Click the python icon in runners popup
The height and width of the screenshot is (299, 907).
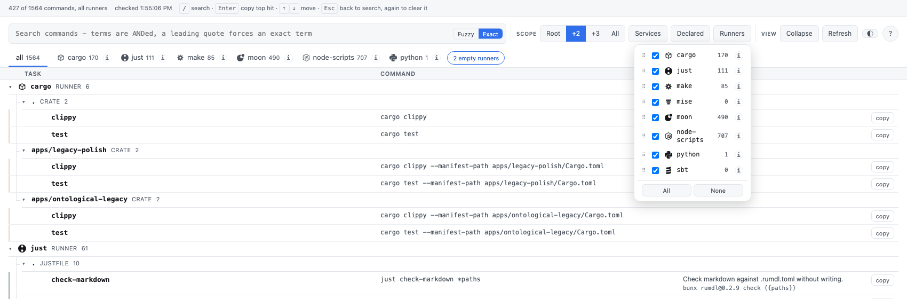(669, 155)
